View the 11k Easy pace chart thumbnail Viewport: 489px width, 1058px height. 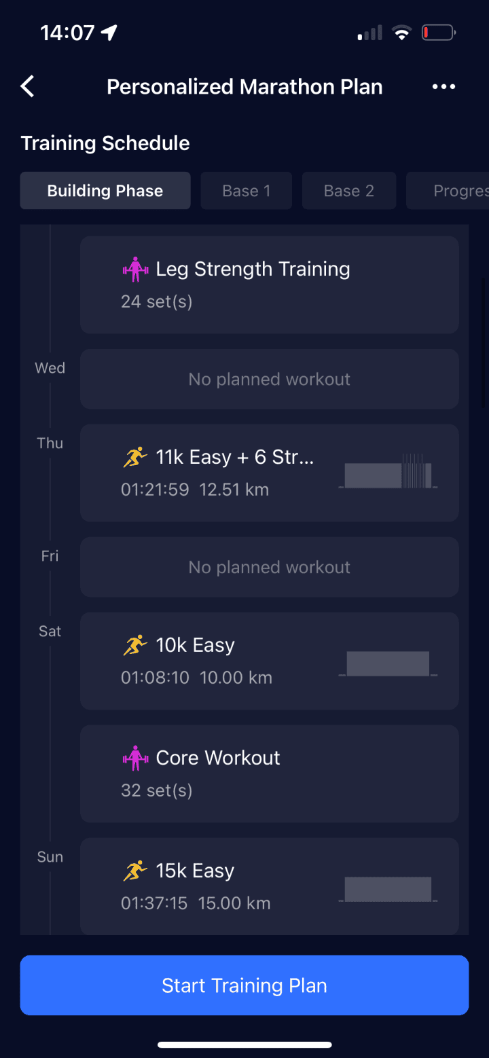[388, 473]
